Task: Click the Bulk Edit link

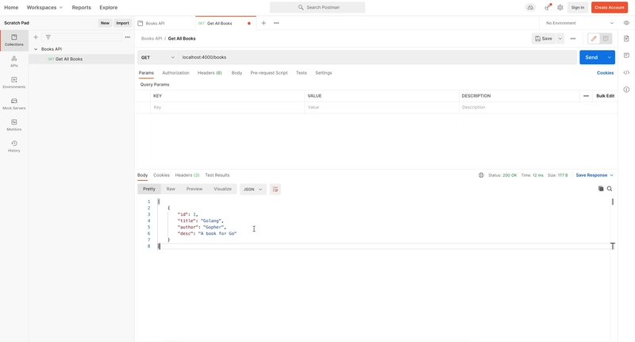Action: pyautogui.click(x=605, y=96)
